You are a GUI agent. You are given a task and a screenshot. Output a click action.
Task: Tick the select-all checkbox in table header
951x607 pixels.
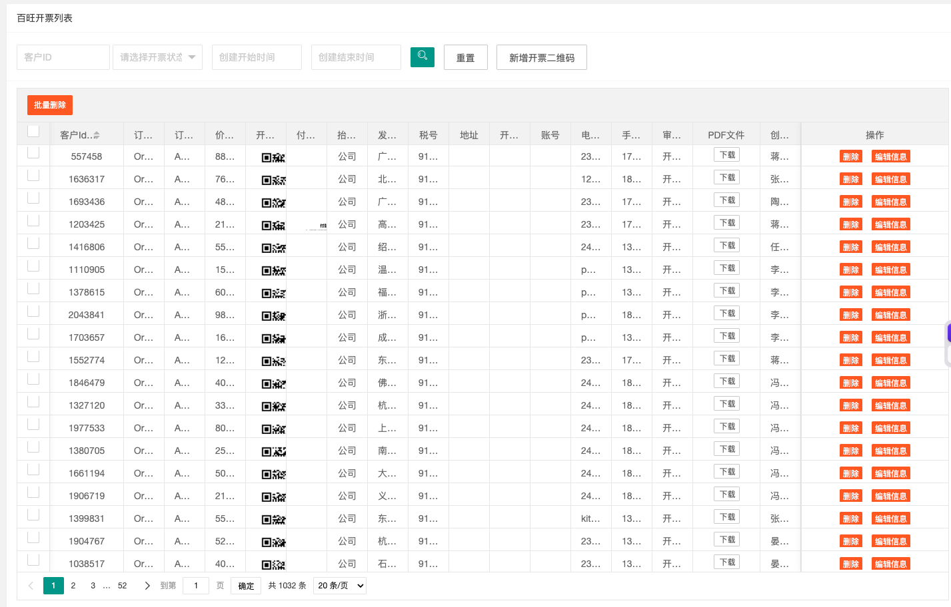(33, 131)
